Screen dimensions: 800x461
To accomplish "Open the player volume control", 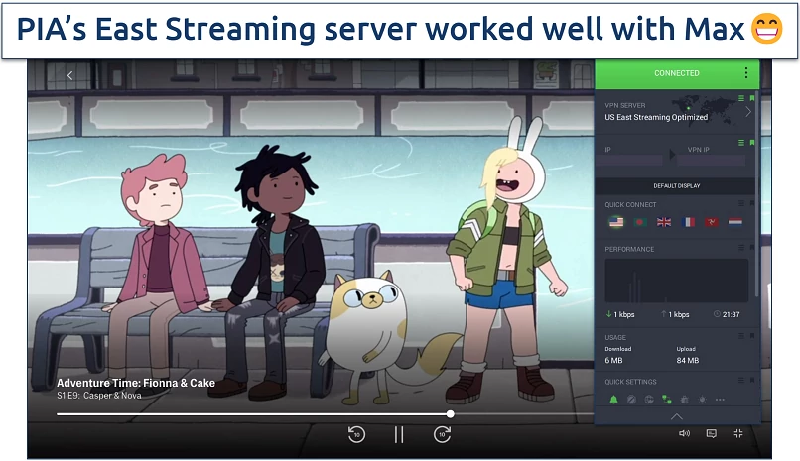I will coord(684,433).
